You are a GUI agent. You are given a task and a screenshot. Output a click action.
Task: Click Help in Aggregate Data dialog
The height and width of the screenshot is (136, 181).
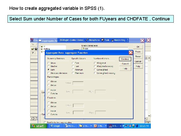coord(138,66)
